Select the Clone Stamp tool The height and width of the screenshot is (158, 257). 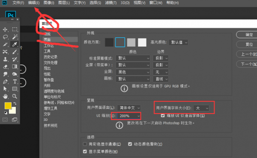pos(5,59)
